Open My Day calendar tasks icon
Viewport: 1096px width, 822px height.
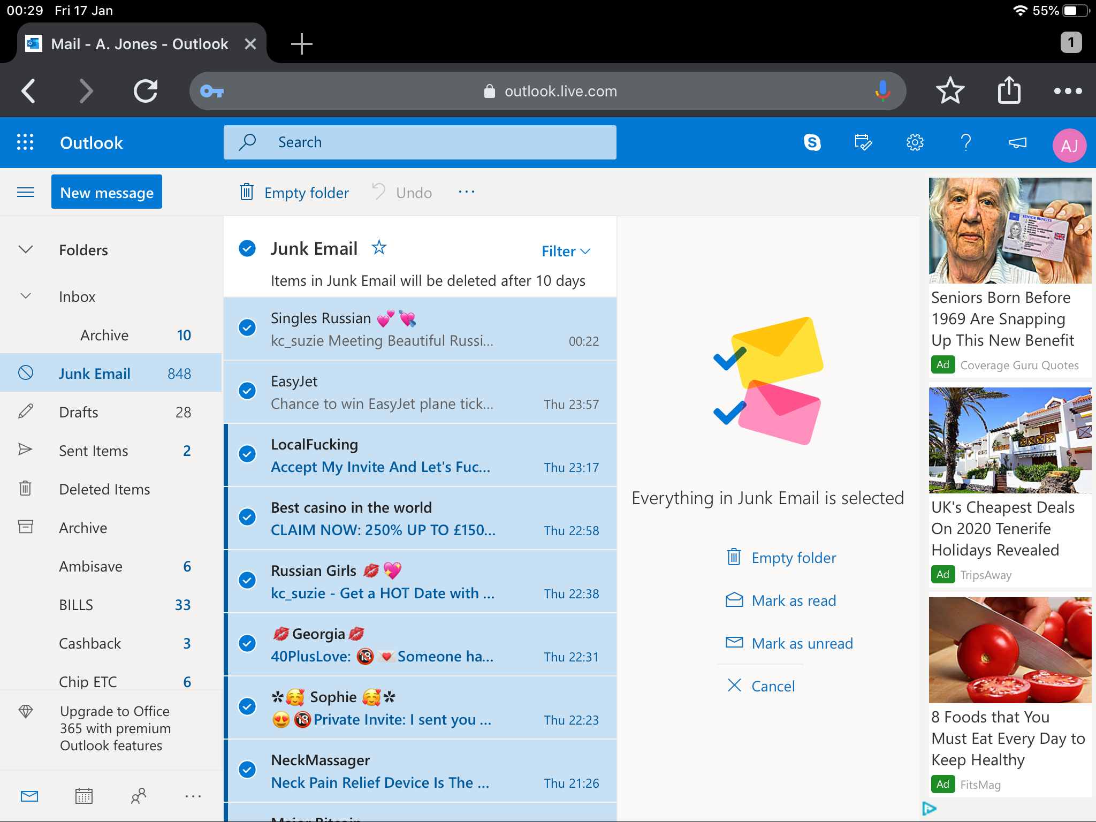coord(863,142)
